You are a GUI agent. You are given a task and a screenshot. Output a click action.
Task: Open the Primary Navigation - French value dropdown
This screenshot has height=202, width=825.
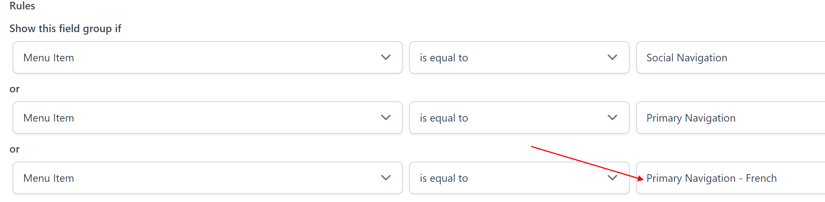tap(730, 178)
